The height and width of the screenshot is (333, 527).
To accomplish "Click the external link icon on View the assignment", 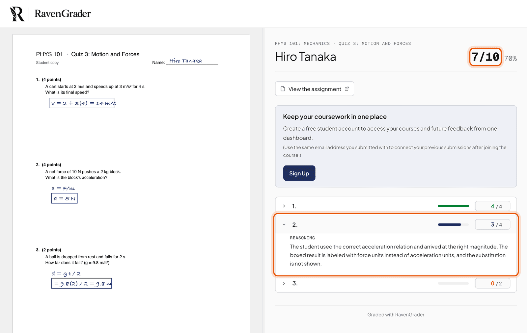I will [x=347, y=89].
